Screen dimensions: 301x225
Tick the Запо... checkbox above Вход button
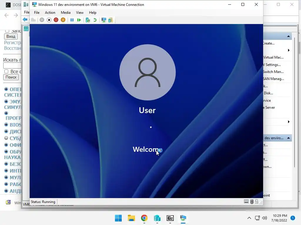pos(7,31)
